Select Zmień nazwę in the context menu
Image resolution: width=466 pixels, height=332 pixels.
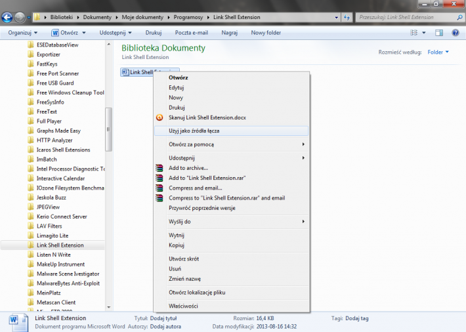tap(231, 279)
